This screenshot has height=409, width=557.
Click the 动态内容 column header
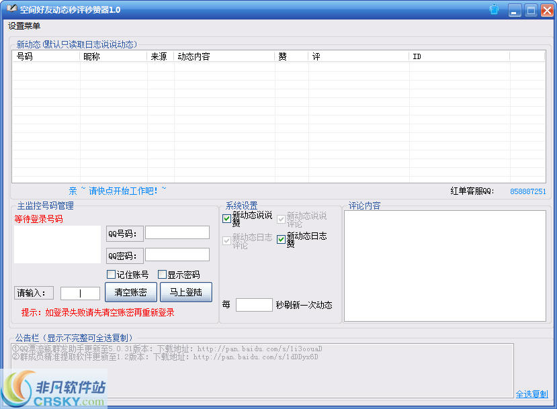click(x=224, y=57)
